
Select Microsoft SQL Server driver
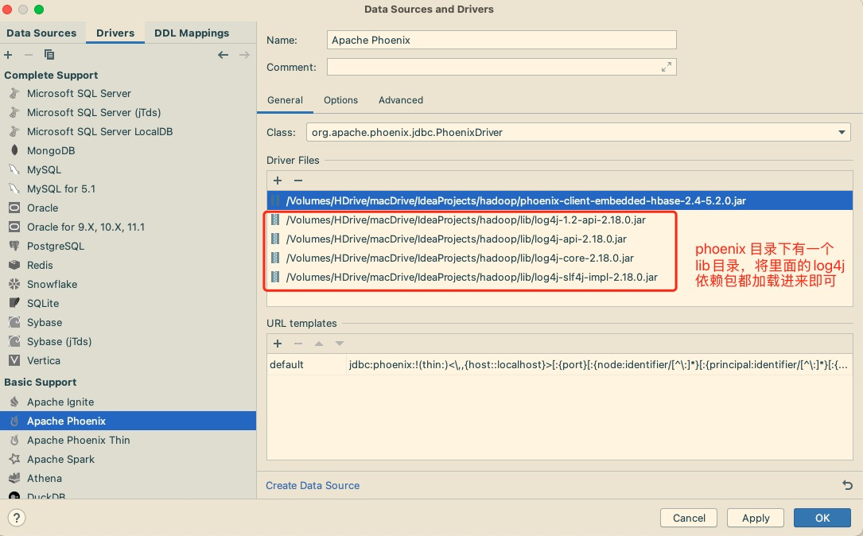tap(128, 94)
